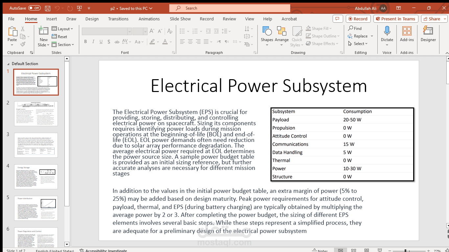Click the Find magnifier

[355, 29]
